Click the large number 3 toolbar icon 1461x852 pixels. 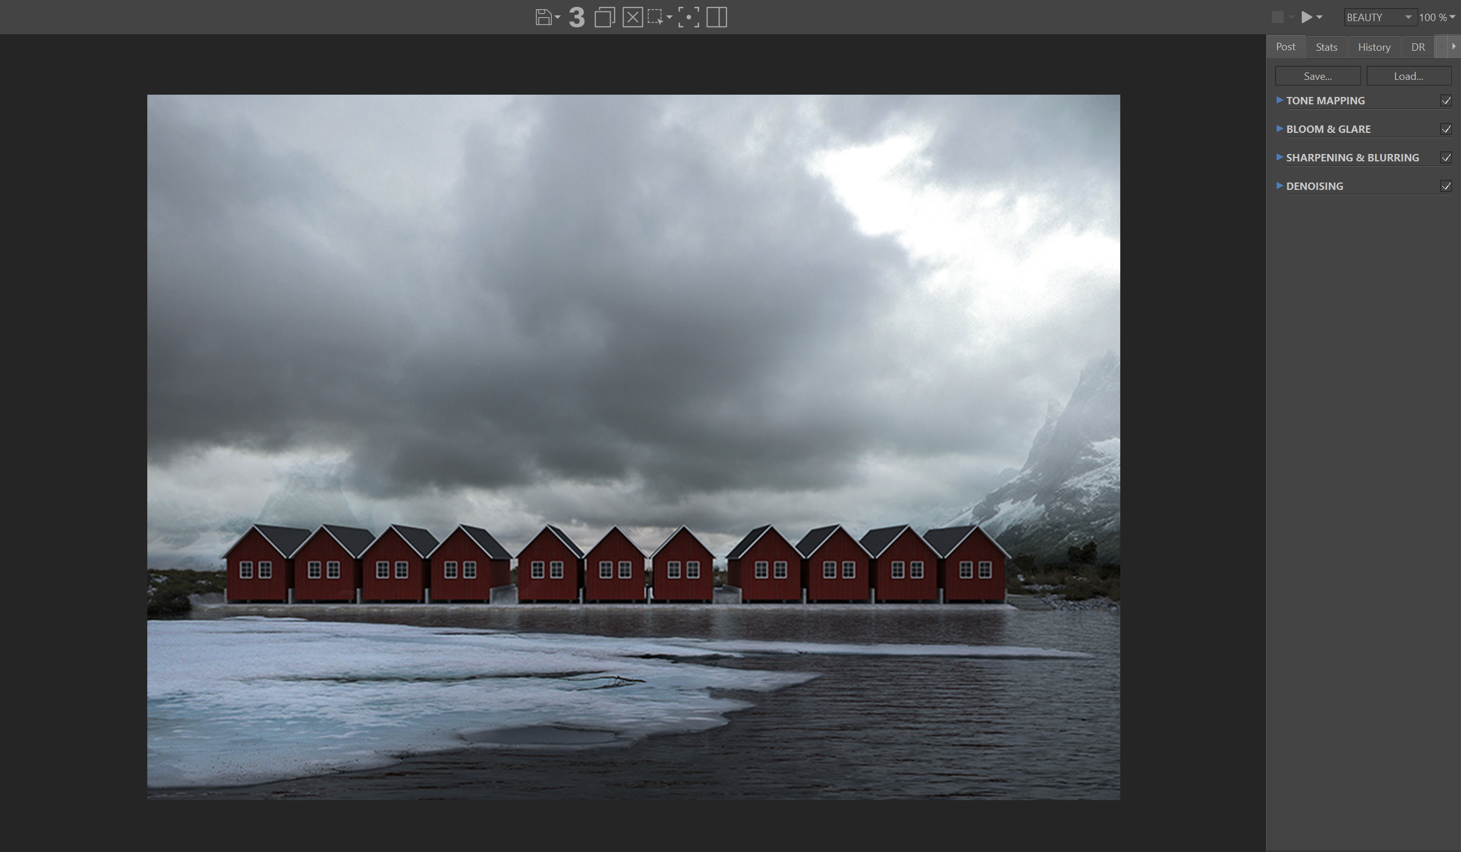[x=576, y=17]
